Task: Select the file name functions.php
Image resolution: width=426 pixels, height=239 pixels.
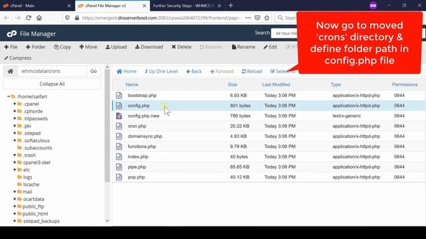Action: tap(142, 147)
